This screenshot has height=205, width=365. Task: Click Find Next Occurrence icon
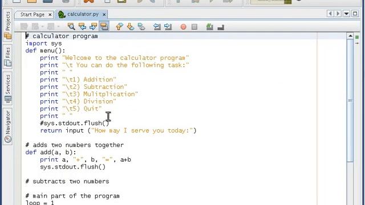(x=93, y=27)
